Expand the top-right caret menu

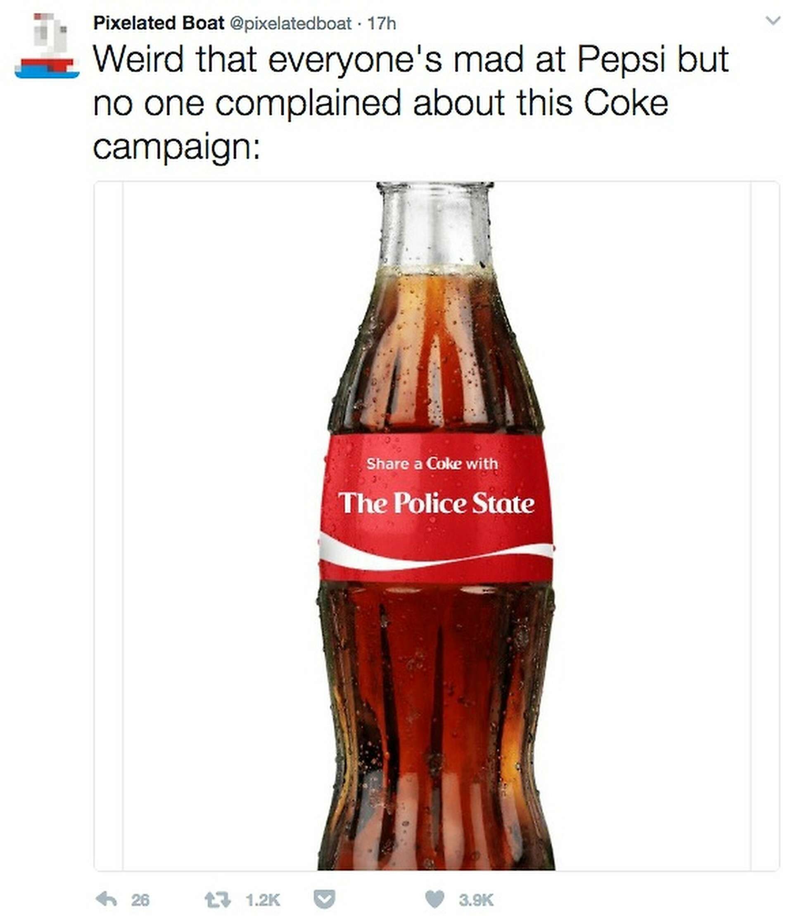point(772,20)
